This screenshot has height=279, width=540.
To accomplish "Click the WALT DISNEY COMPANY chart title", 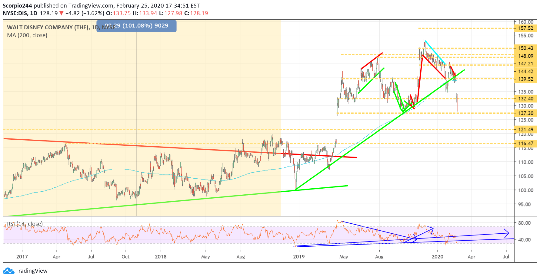I will (61, 27).
